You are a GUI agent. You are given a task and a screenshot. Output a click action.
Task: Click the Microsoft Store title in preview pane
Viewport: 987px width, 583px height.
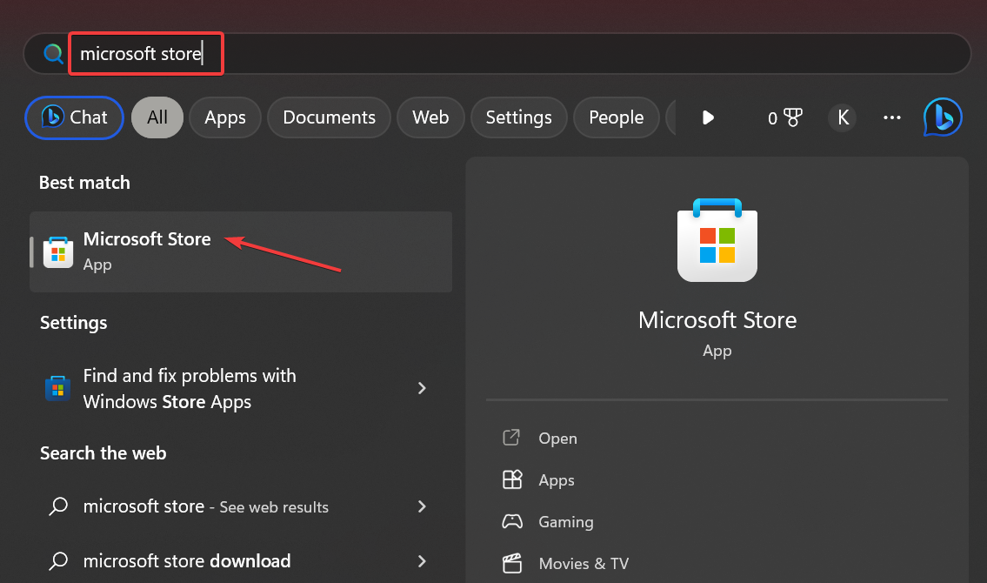717,320
